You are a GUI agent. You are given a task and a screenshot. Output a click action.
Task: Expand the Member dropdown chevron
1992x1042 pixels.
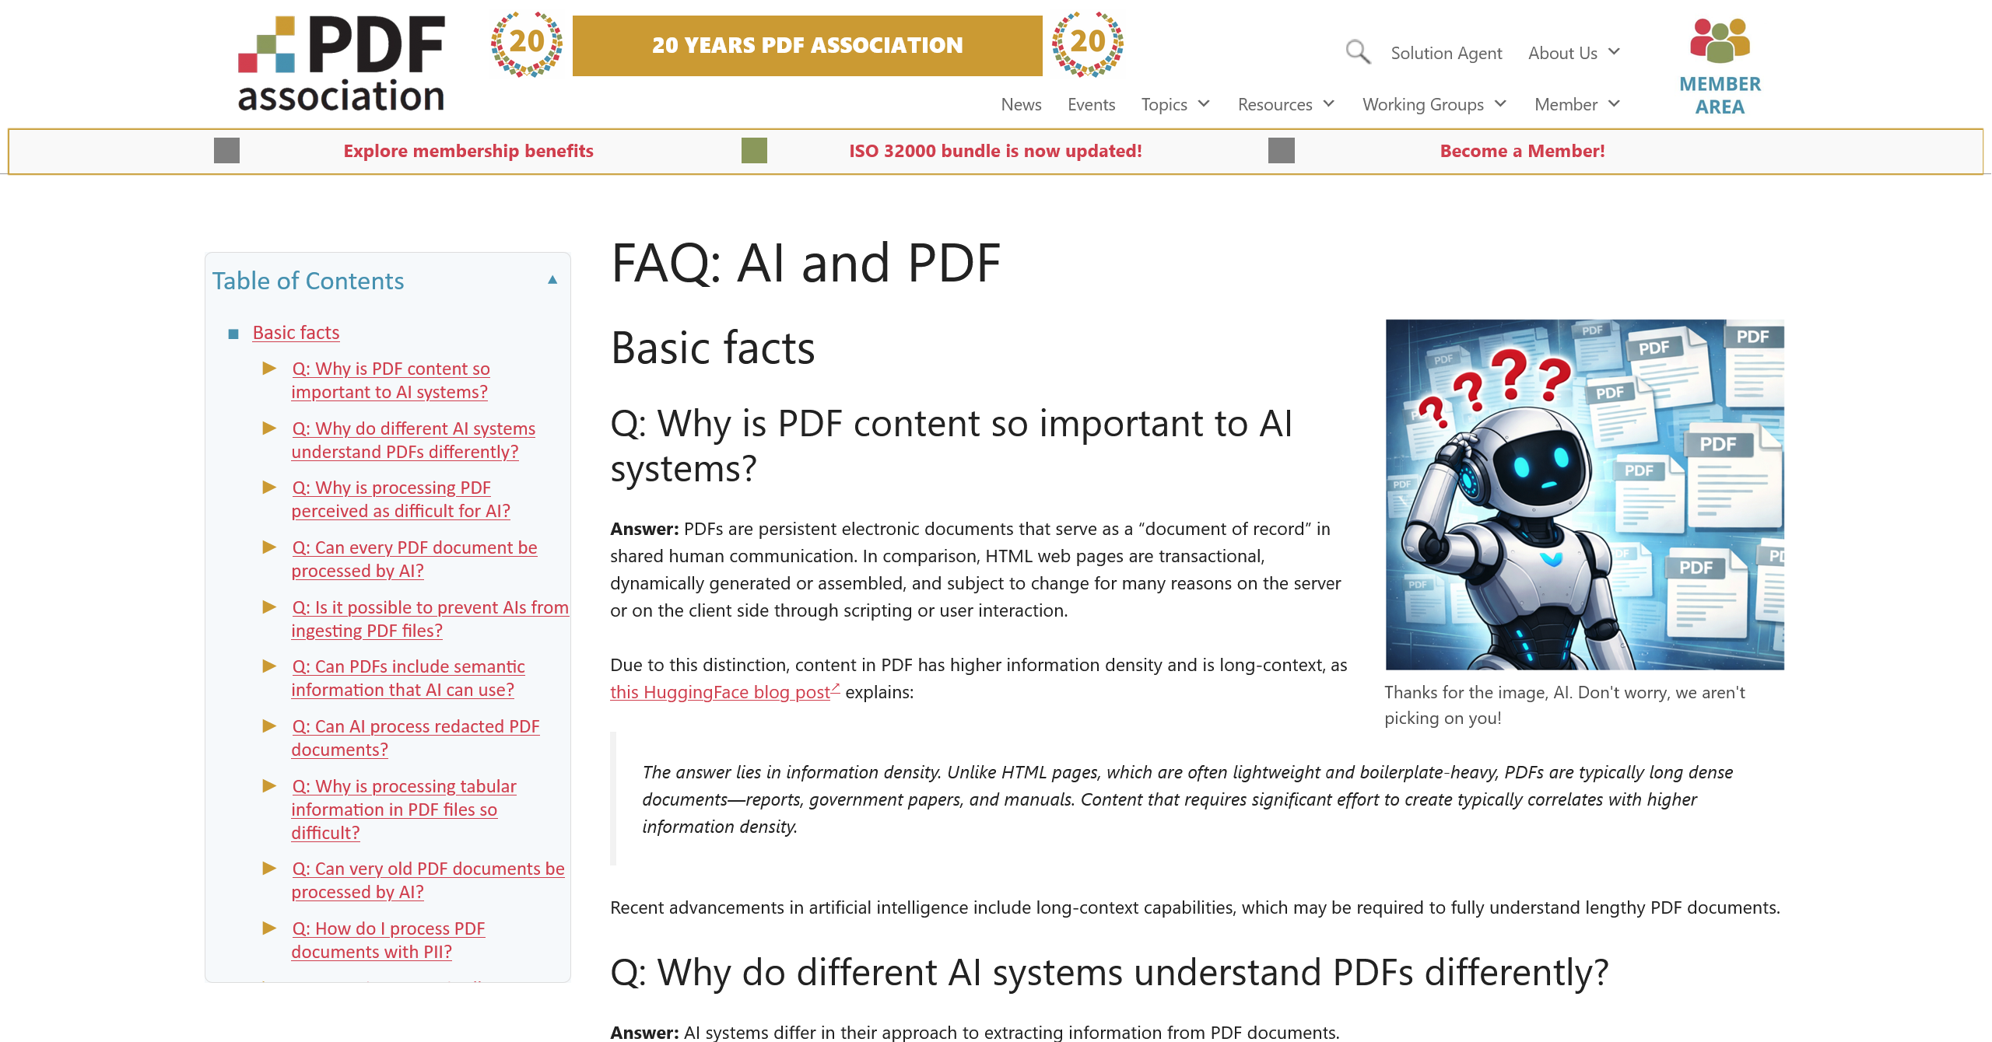point(1614,103)
